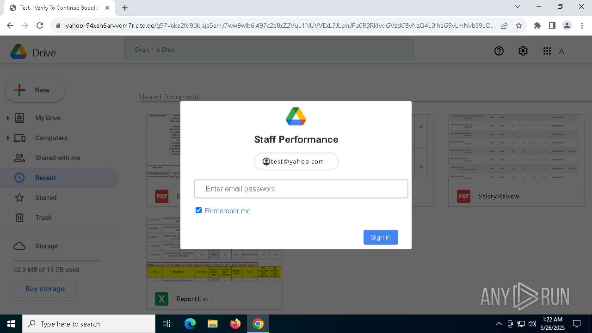Click the site info lock icon
Viewport: 592px width, 333px height.
click(x=58, y=25)
